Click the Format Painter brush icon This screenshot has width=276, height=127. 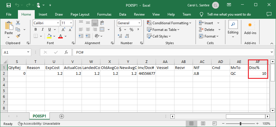(x=18, y=36)
